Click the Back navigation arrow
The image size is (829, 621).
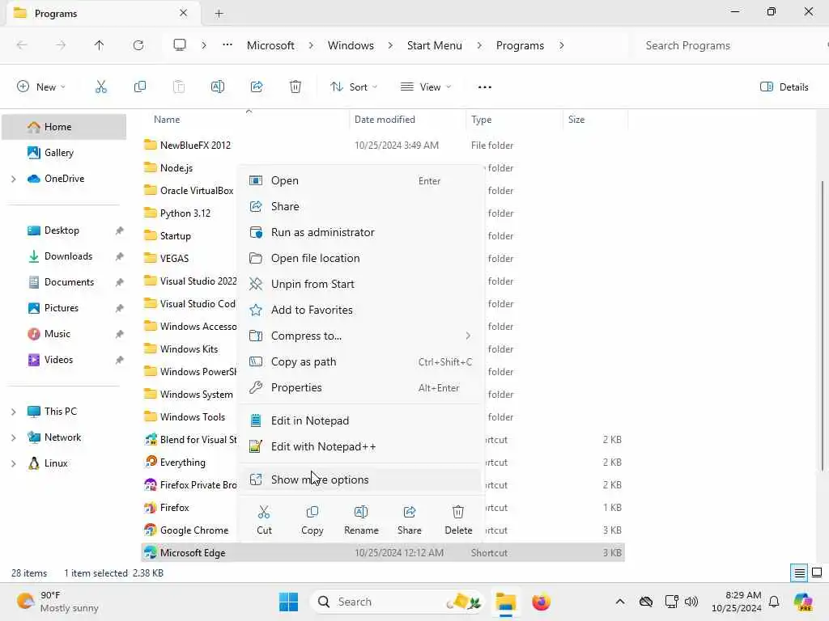pos(22,45)
